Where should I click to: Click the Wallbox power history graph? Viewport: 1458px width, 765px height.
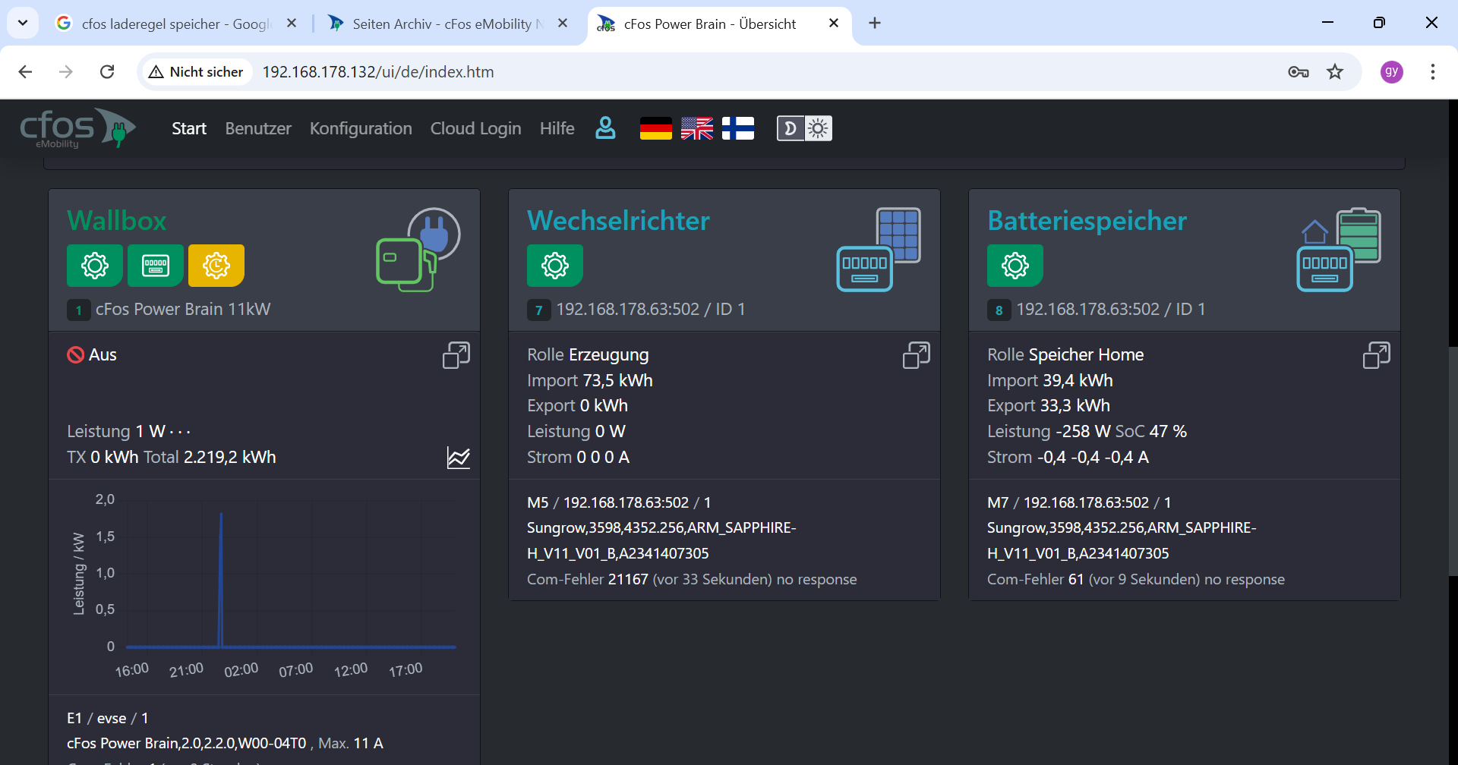264,586
